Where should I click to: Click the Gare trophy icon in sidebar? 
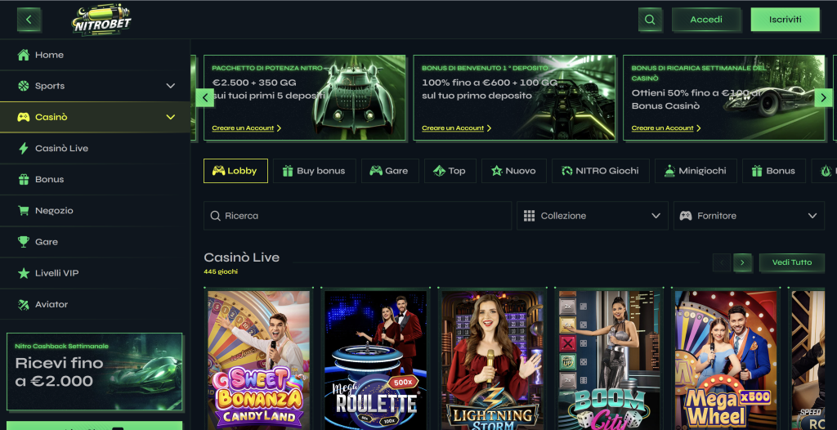[x=23, y=241]
